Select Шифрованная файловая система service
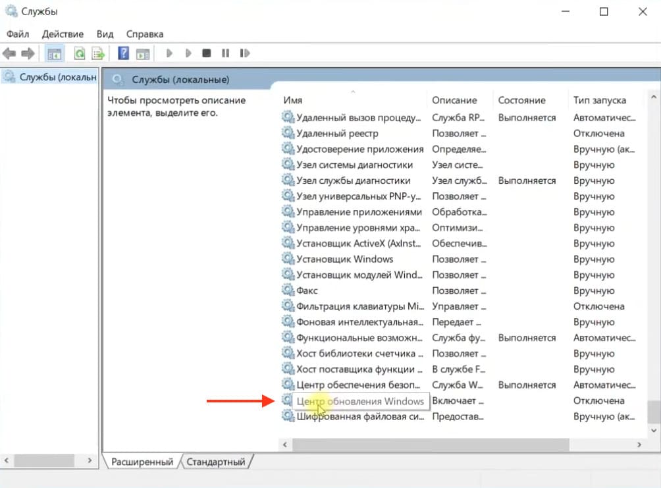 click(459, 417)
